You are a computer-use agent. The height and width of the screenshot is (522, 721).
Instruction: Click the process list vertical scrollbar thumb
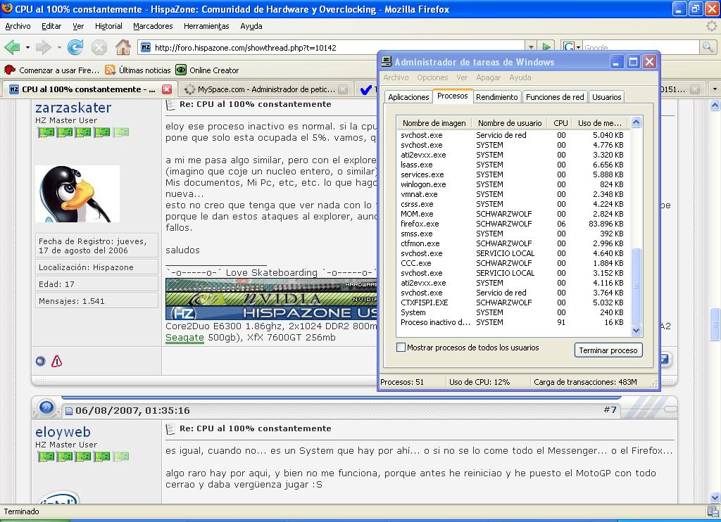pyautogui.click(x=636, y=285)
